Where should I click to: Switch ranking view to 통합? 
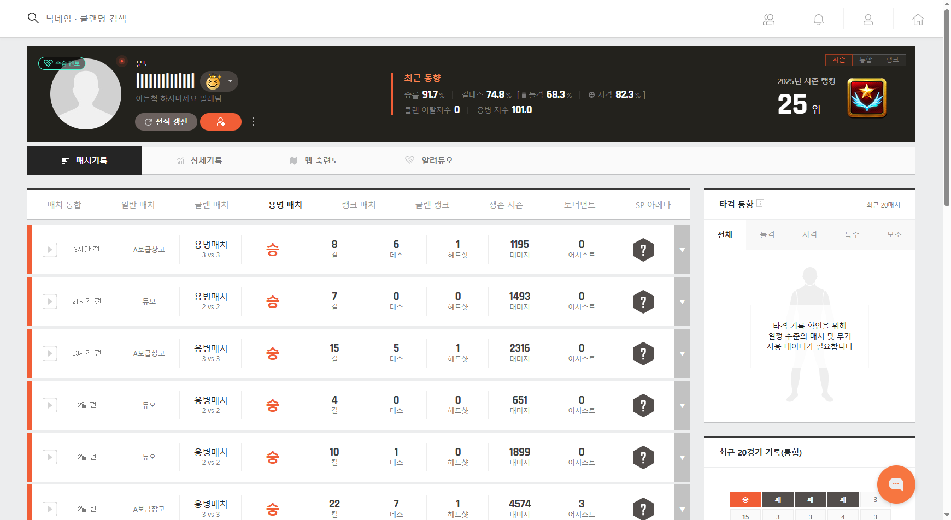tap(866, 60)
